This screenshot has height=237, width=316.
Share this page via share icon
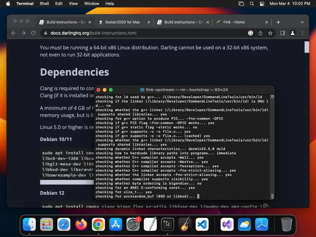[260, 33]
